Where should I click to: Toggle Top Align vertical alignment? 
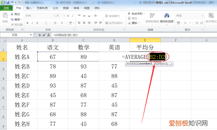click(x=79, y=16)
